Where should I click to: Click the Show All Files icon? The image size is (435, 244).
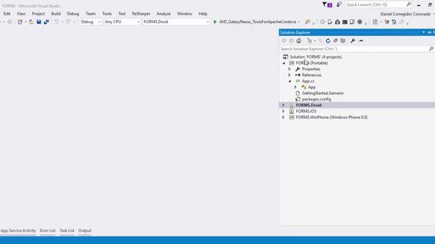[x=343, y=41]
